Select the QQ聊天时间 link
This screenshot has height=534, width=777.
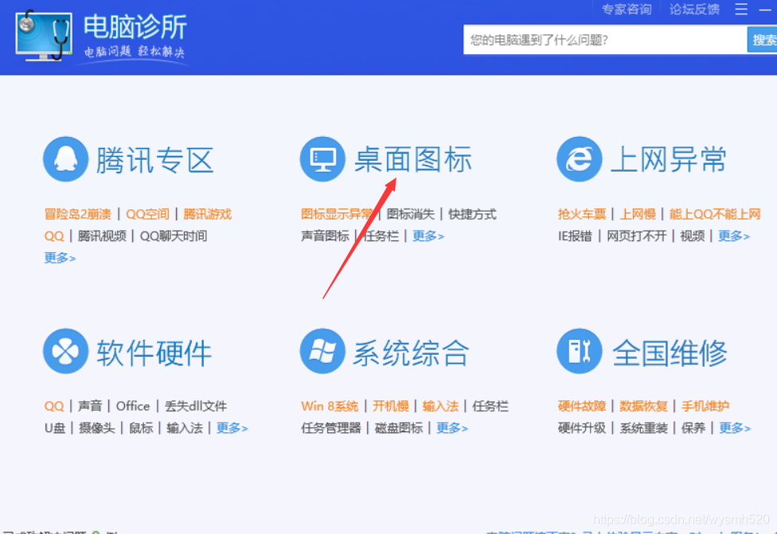coord(174,236)
